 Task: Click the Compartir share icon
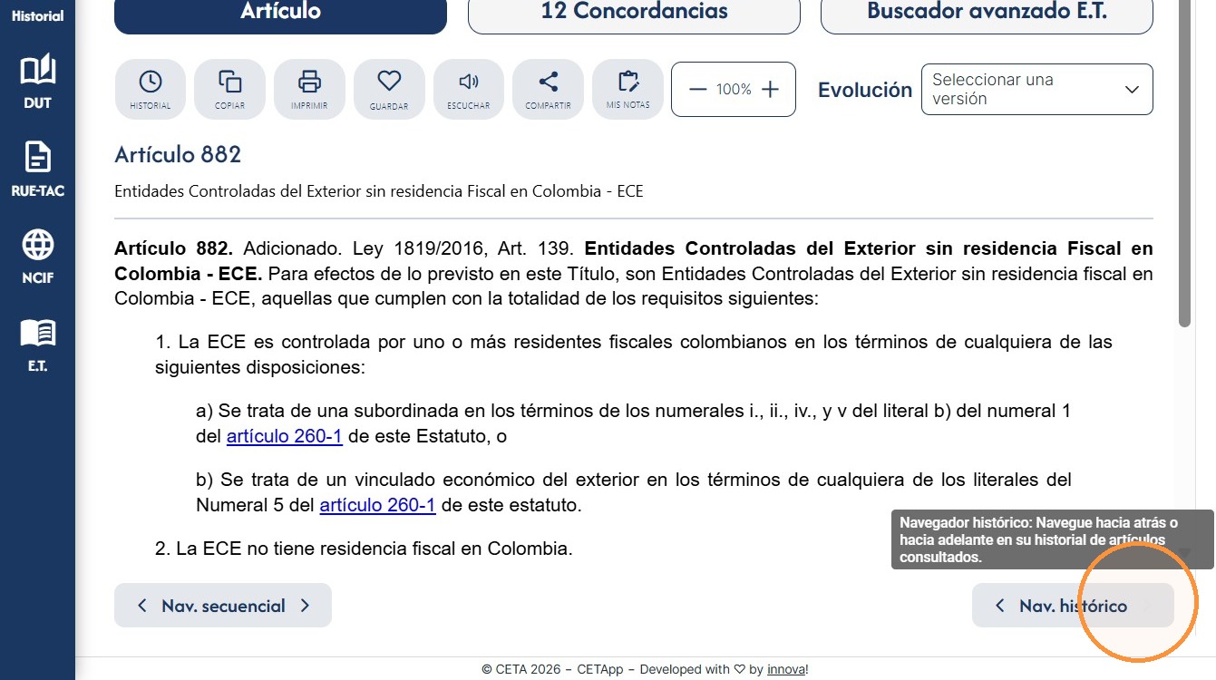tap(549, 89)
